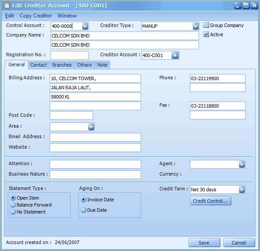Click the Website field
The image size is (260, 251).
[x=95, y=148]
